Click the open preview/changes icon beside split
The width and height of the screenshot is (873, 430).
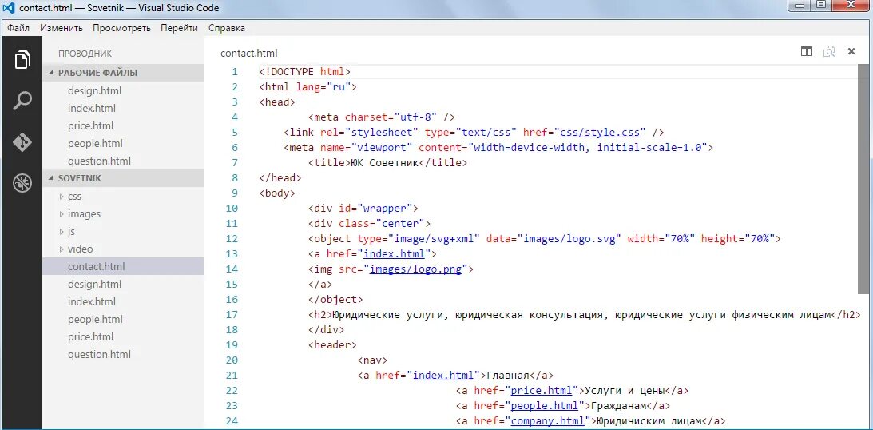coord(829,51)
